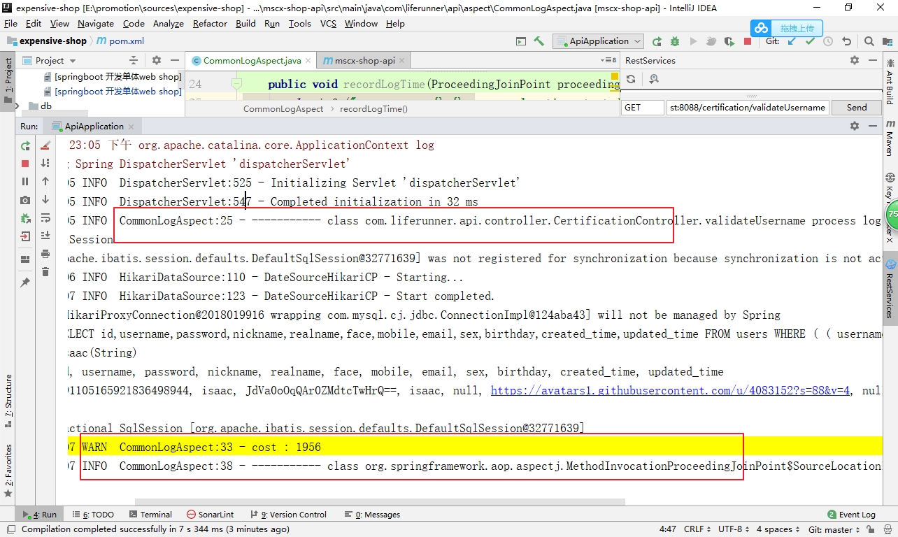Refresh the RestServices list
The image size is (898, 537).
pyautogui.click(x=631, y=79)
